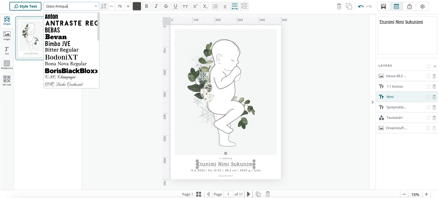The image size is (438, 198).
Task: Toggle italic formatting
Action: [156, 6]
